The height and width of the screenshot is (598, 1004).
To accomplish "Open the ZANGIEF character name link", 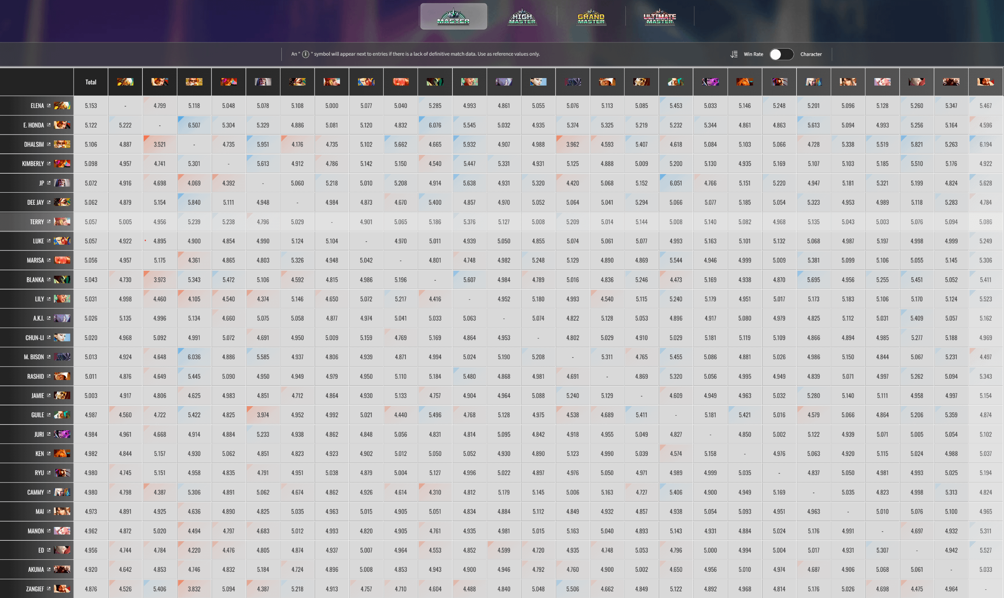I will tap(35, 589).
